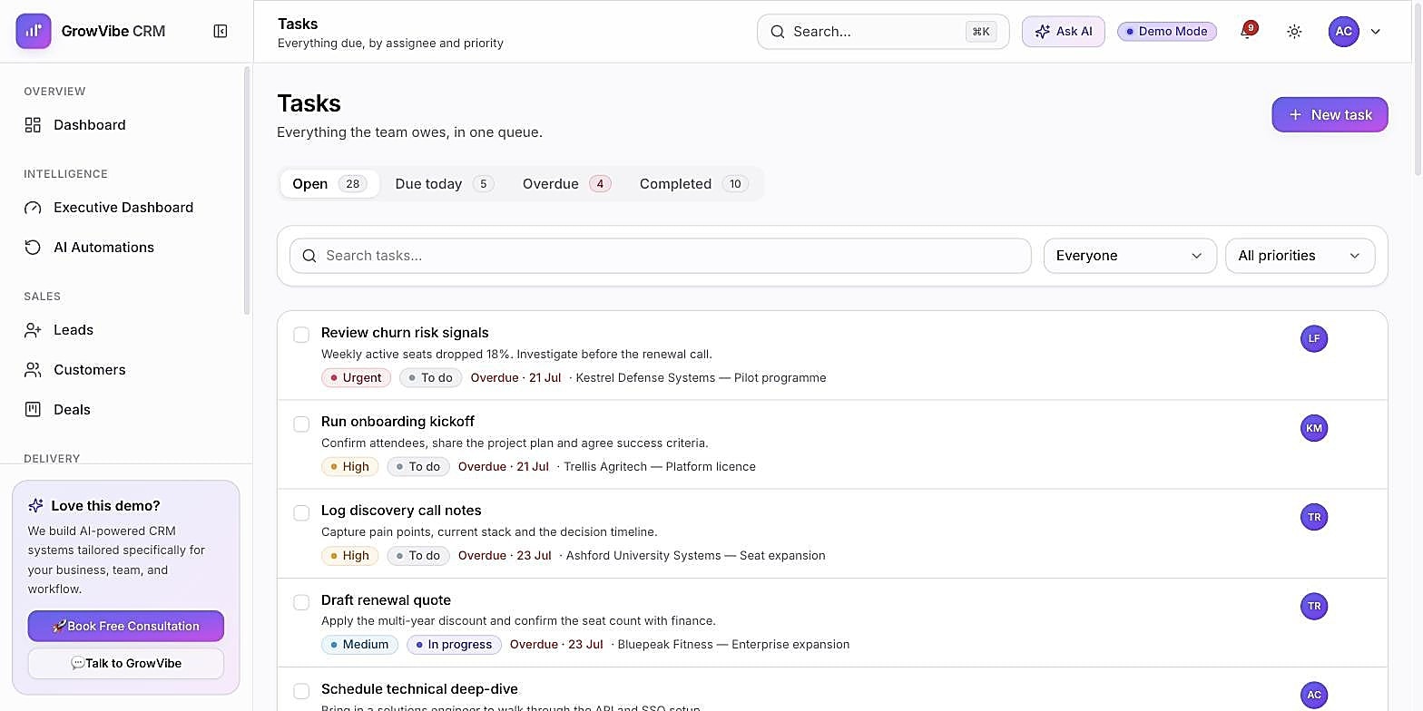Viewport: 1423px width, 711px height.
Task: Go to the Leads page
Action: tap(125, 330)
